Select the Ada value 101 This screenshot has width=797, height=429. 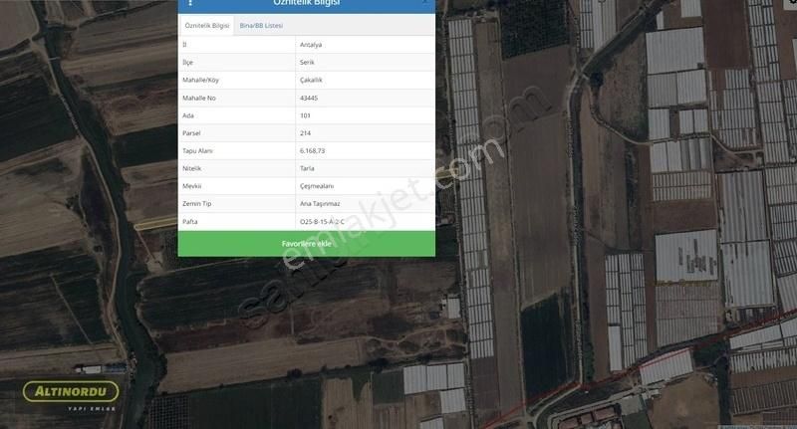(x=305, y=115)
